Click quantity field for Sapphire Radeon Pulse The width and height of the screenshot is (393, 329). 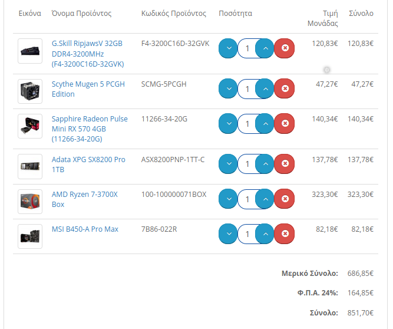pyautogui.click(x=247, y=124)
